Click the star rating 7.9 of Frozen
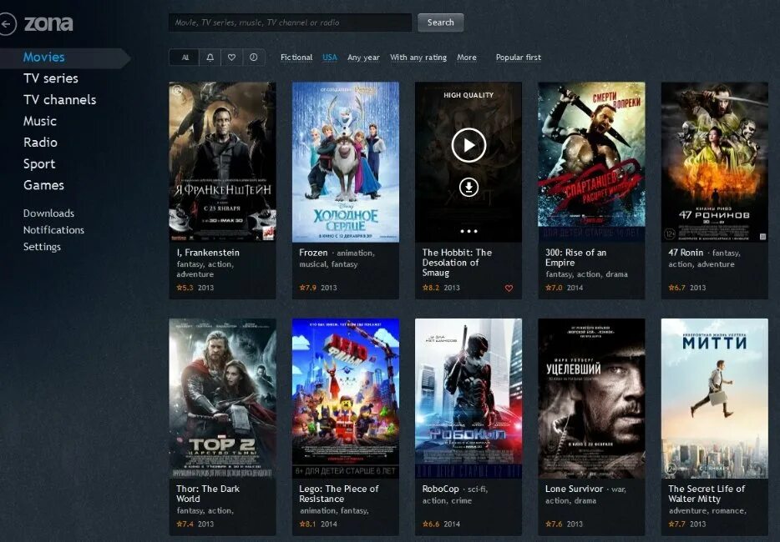Image resolution: width=780 pixels, height=542 pixels. tap(307, 288)
